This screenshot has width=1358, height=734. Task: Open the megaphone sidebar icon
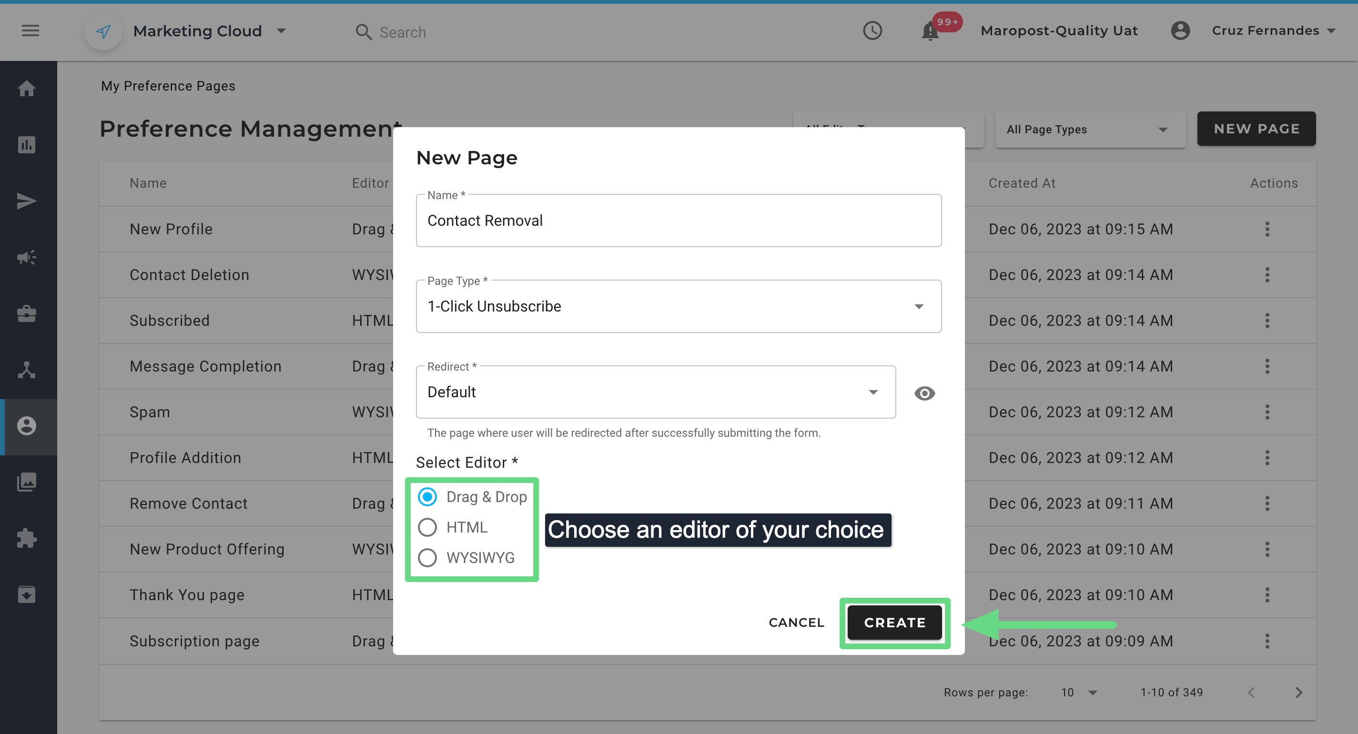click(x=26, y=257)
